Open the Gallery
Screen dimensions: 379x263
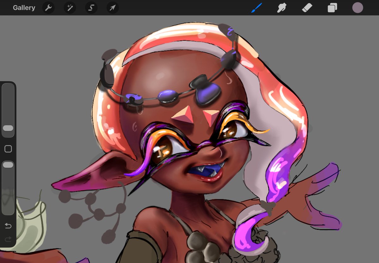(24, 8)
